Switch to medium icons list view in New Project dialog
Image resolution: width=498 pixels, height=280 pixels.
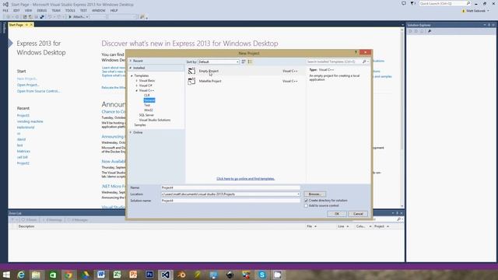[250, 61]
